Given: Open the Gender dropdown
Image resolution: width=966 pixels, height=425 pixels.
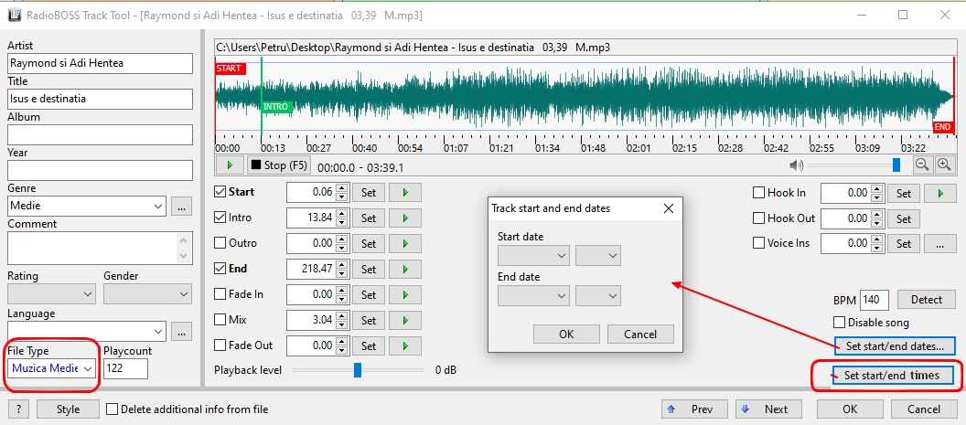Looking at the screenshot, I should tap(148, 293).
